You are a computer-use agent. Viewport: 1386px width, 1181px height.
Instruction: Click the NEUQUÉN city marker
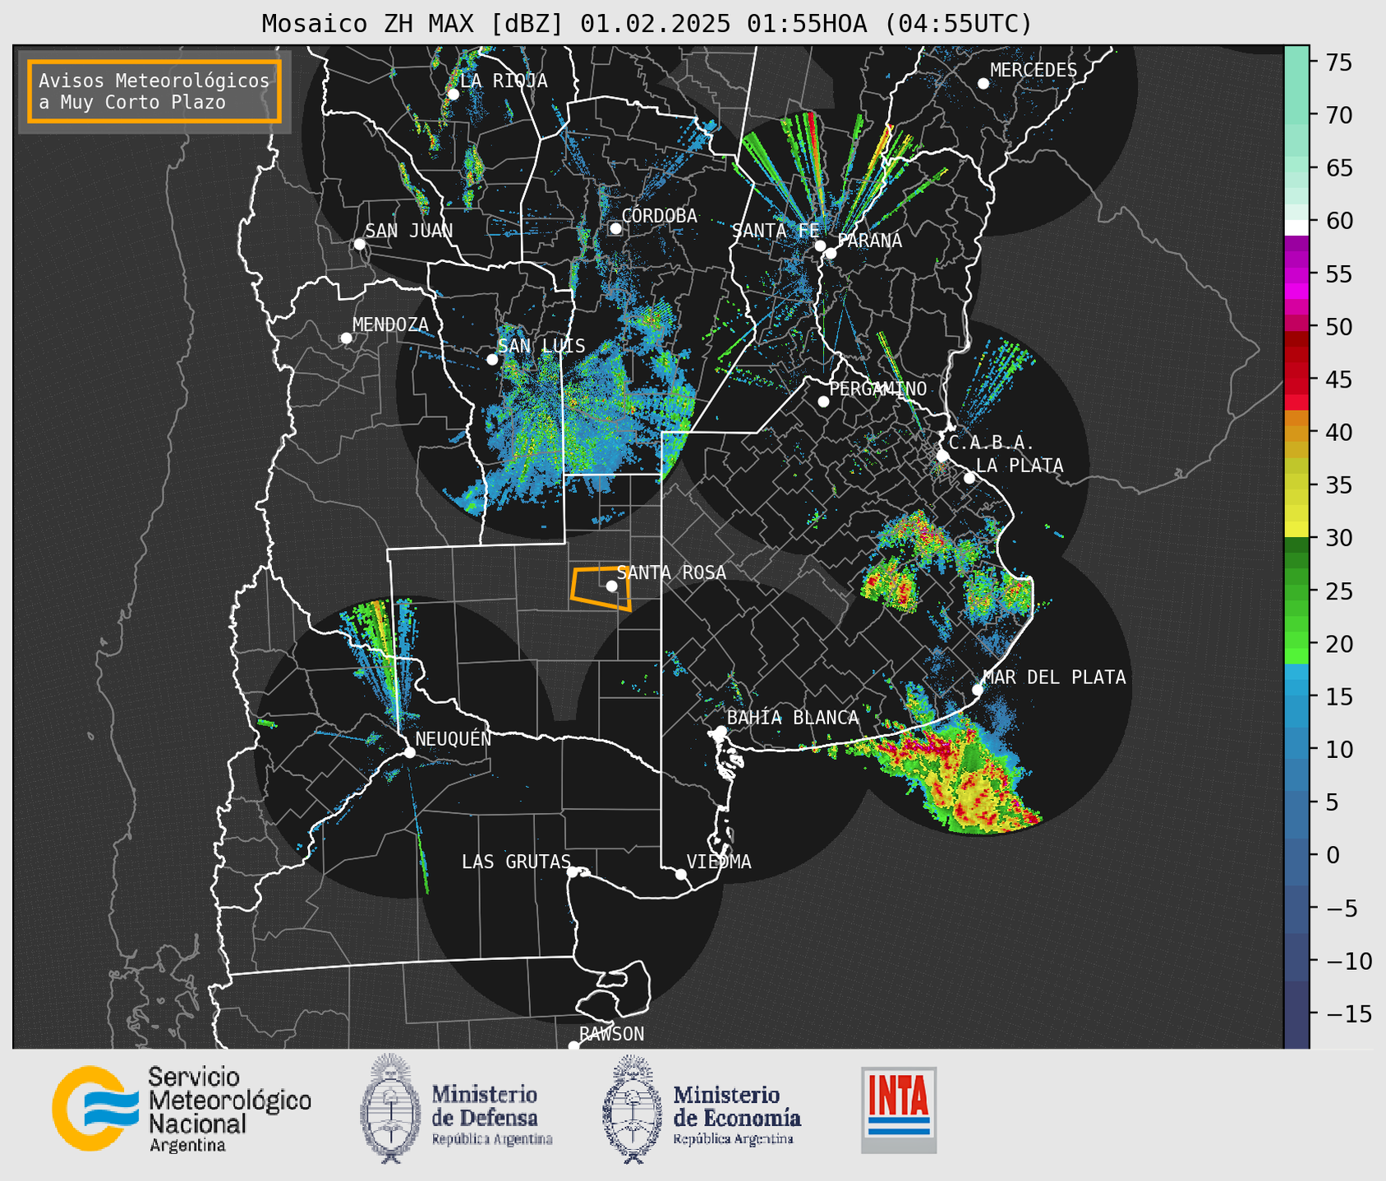coord(409,752)
